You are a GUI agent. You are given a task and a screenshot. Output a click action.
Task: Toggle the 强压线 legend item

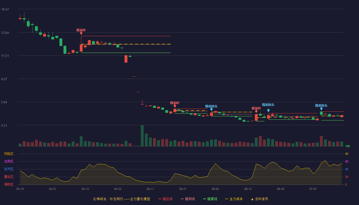click(x=165, y=199)
